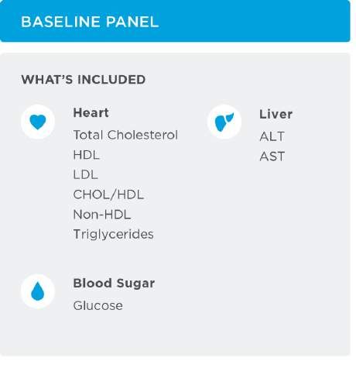Select the Baseline Panel header

[x=175, y=21]
